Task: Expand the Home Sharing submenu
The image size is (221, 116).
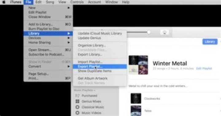Action: [x=48, y=42]
